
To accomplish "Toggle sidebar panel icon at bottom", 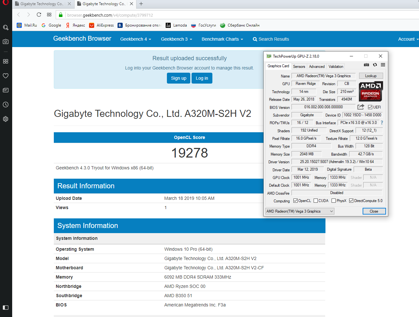I will point(6,307).
